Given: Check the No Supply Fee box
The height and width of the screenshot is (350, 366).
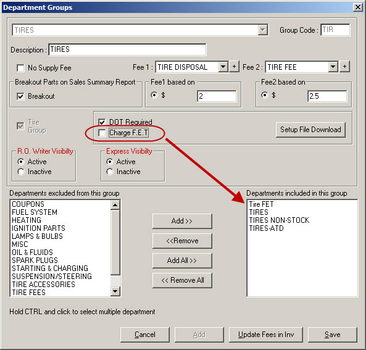Looking at the screenshot, I should pyautogui.click(x=20, y=68).
